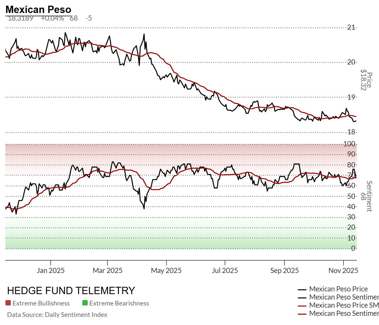The width and height of the screenshot is (379, 325).
Task: Toggle the Mexican Peso Price legend entry
Action: tap(338, 289)
